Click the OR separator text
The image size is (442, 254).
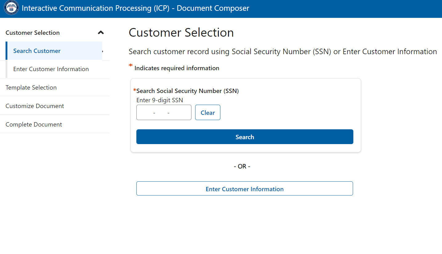click(x=242, y=166)
